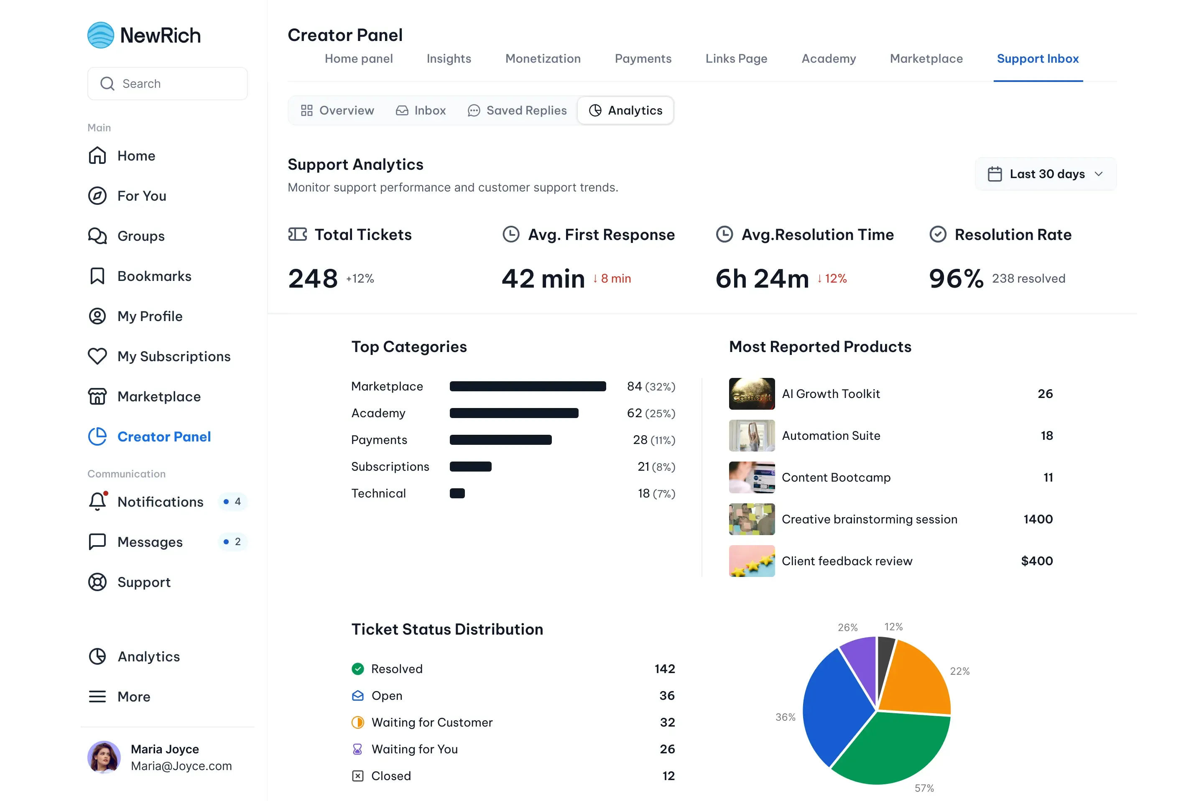Click the Creator Panel pie icon
This screenshot has height=801, width=1204.
pyautogui.click(x=97, y=437)
